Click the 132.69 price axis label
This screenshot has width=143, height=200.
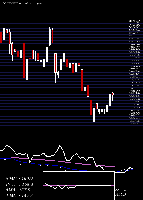click(x=134, y=123)
